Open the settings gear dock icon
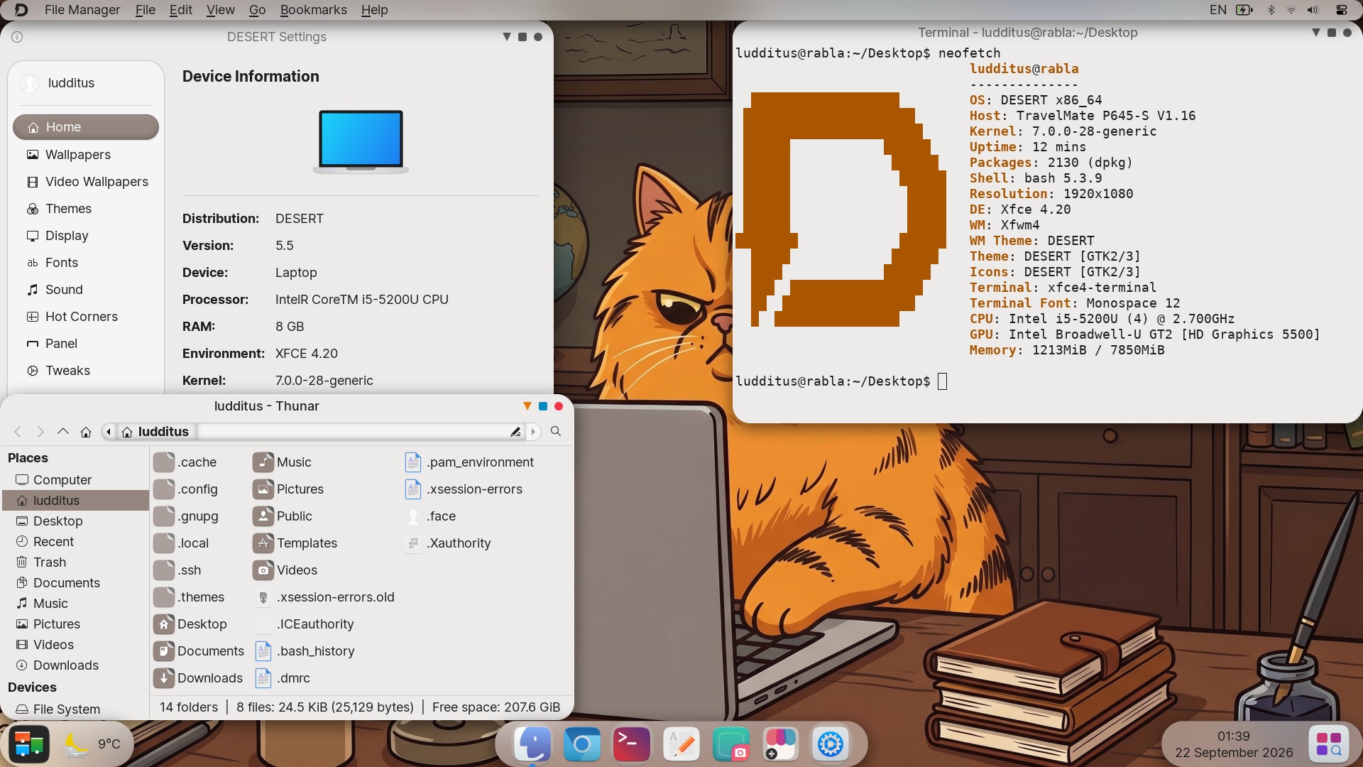This screenshot has width=1363, height=767. click(830, 744)
